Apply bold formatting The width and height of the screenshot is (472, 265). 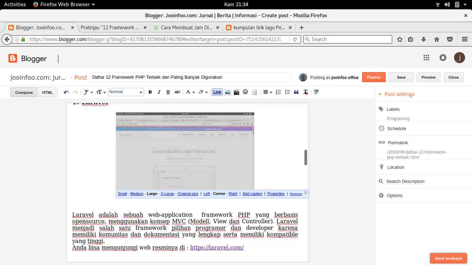(x=150, y=92)
